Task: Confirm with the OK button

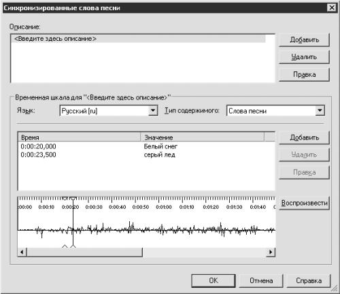Action: 214,280
